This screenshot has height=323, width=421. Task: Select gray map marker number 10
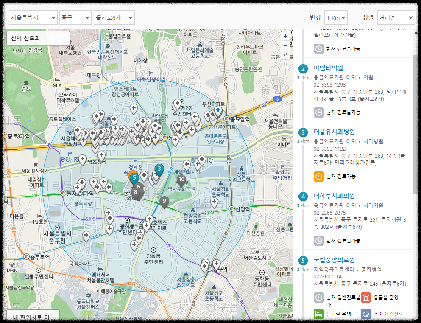pos(181,180)
